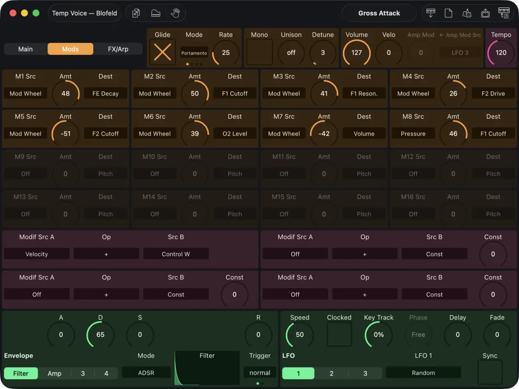Click the keyboard save-to-synth icon
519x389 pixels.
[x=504, y=13]
